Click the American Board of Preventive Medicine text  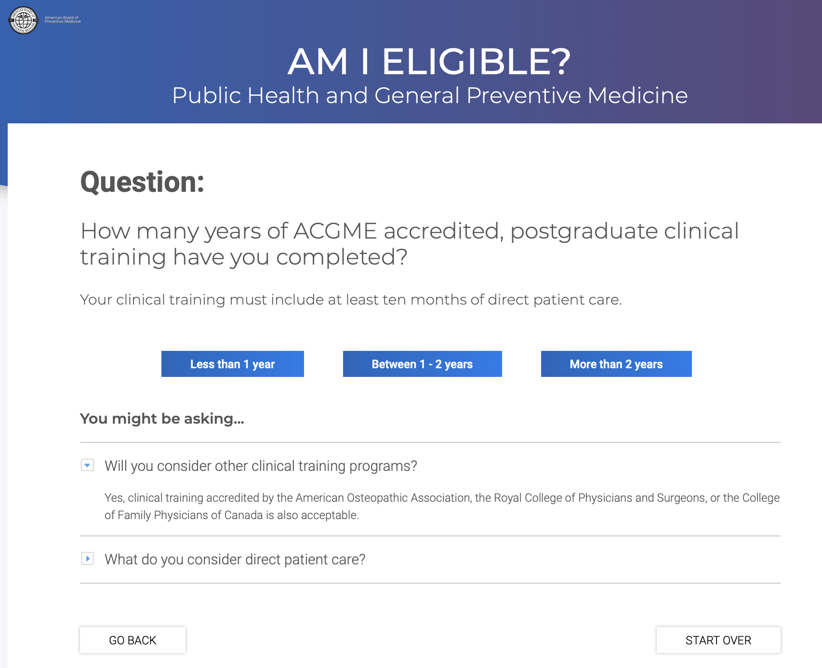pos(63,20)
